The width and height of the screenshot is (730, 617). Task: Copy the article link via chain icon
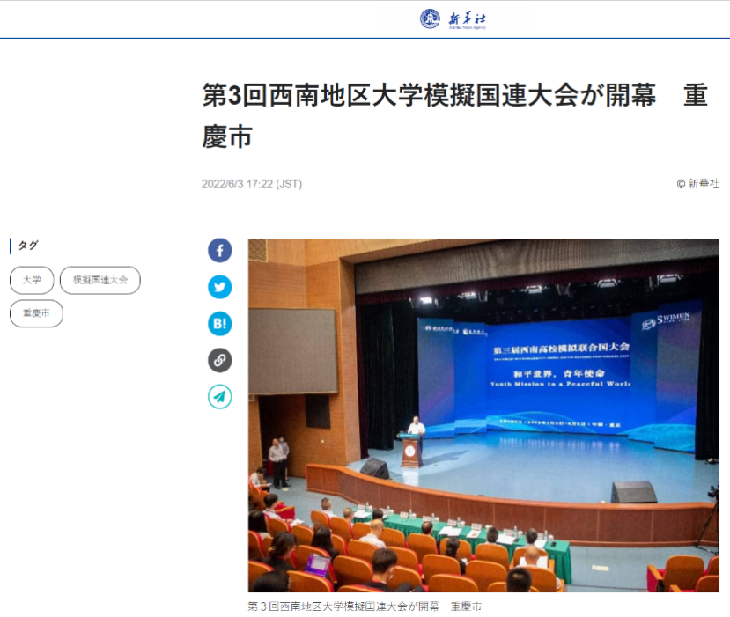[x=219, y=360]
